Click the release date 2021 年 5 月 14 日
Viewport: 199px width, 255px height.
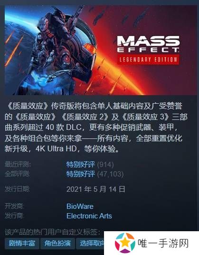[96, 189]
